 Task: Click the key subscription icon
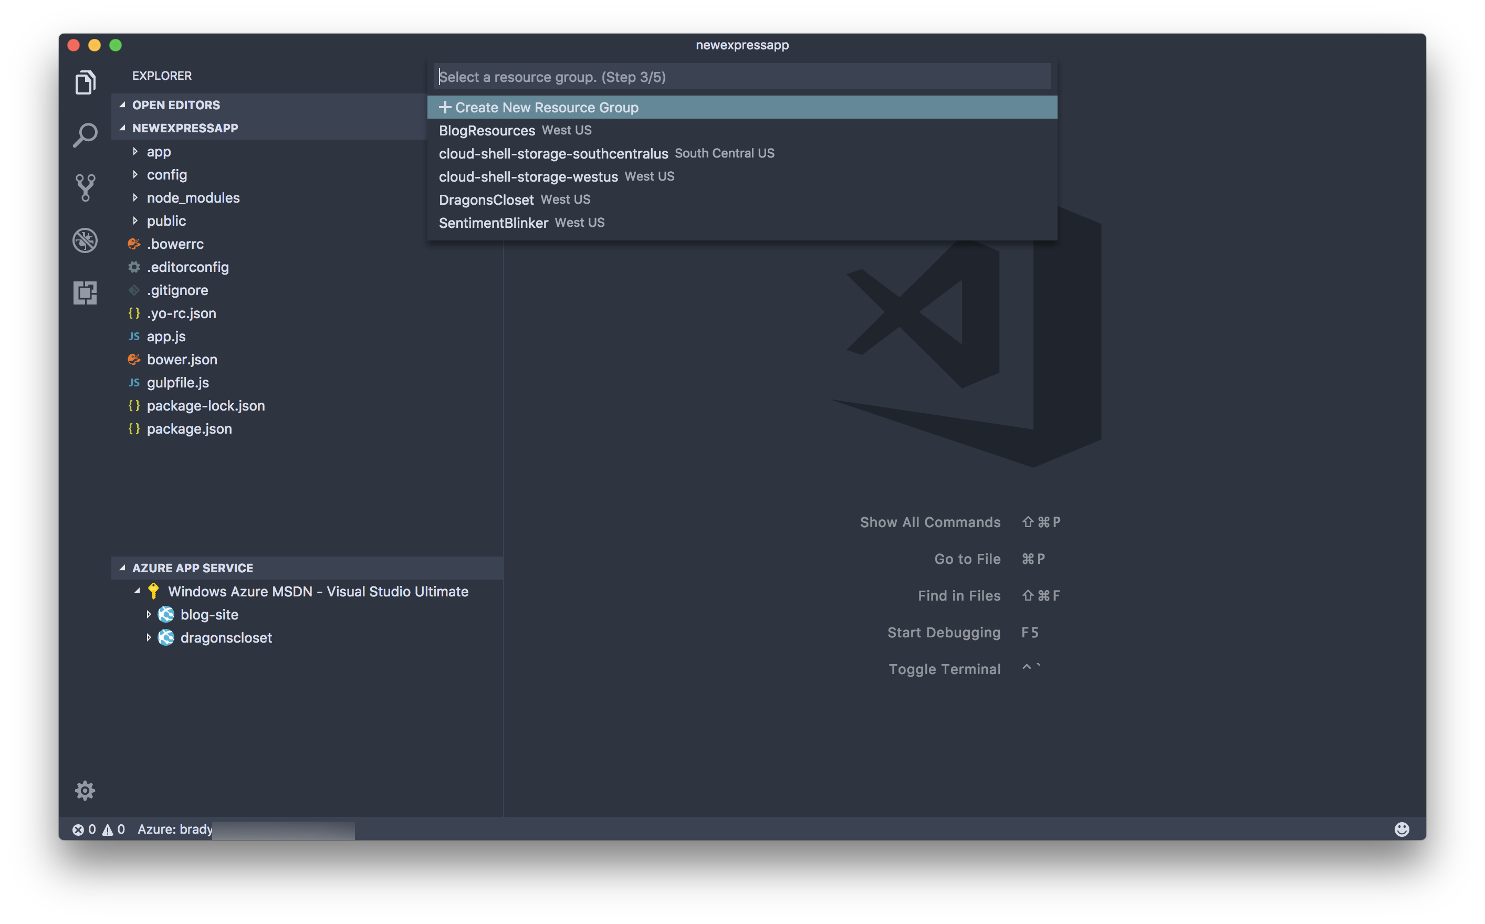coord(153,591)
